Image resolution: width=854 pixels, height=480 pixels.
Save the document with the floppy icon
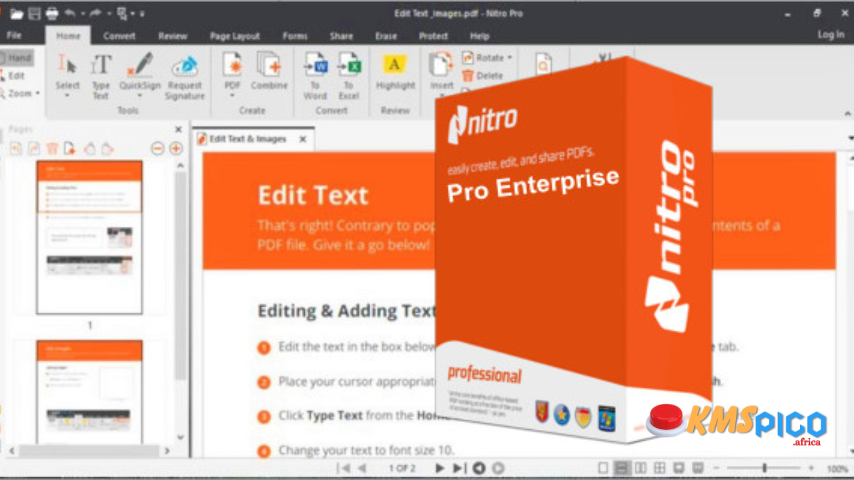click(34, 13)
